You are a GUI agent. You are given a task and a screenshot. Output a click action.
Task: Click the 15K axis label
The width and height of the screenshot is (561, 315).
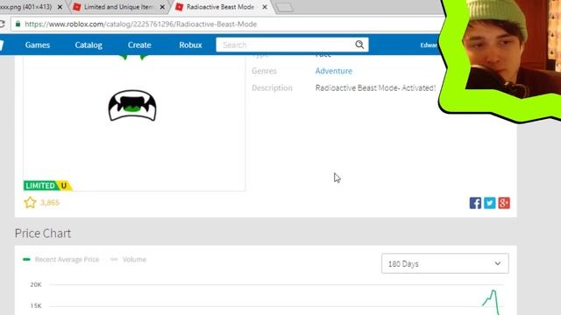click(x=36, y=305)
